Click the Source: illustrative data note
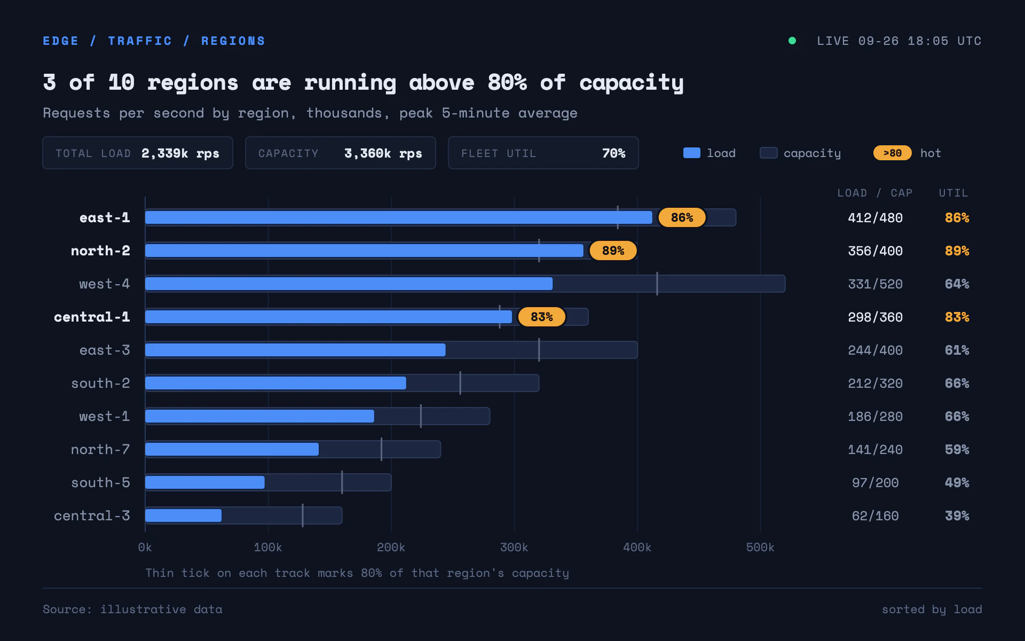This screenshot has width=1025, height=641. point(132,609)
